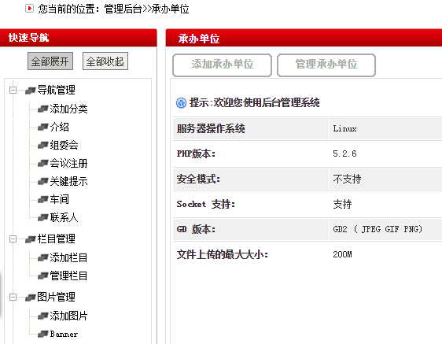Click the 安全模式 label cell

pos(251,179)
